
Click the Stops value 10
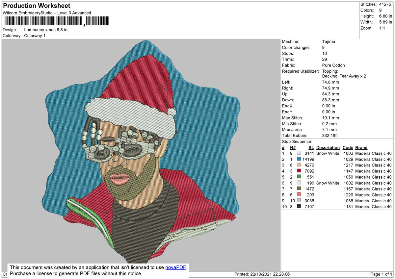click(x=325, y=53)
